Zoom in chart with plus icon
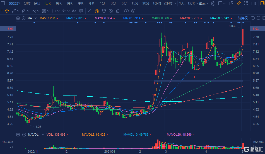 (x=263, y=18)
